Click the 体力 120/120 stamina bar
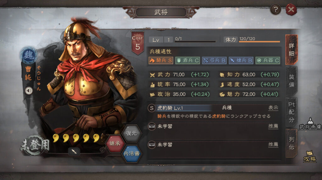The image size is (322, 180). [259, 40]
